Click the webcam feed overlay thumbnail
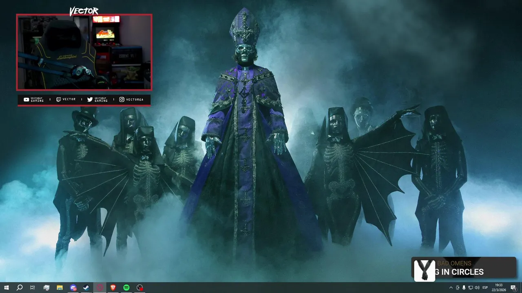The height and width of the screenshot is (293, 522). [x=84, y=52]
